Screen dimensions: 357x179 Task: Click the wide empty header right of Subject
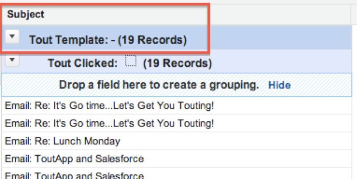[278, 14]
